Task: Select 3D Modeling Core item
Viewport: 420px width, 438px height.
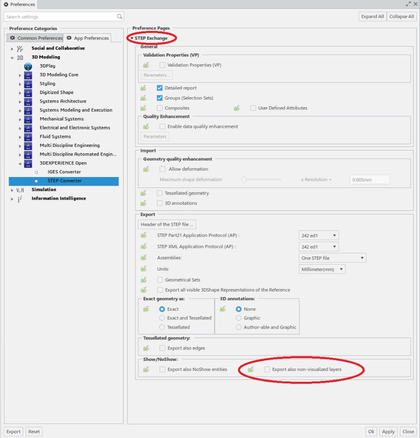Action: coord(59,74)
